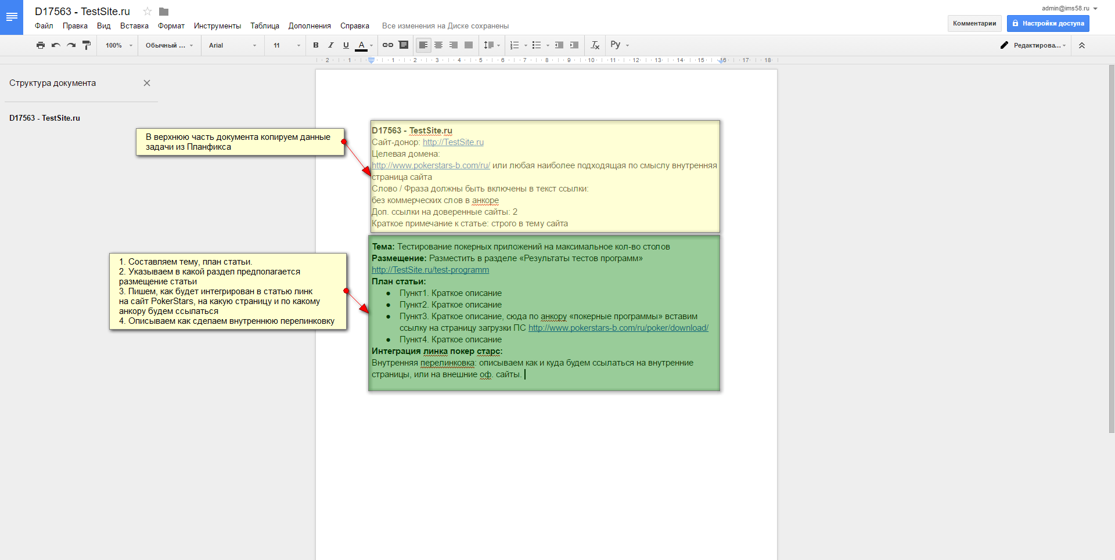Open the text color picker

point(362,45)
